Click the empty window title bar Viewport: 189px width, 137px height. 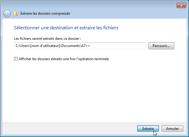click(x=90, y=5)
